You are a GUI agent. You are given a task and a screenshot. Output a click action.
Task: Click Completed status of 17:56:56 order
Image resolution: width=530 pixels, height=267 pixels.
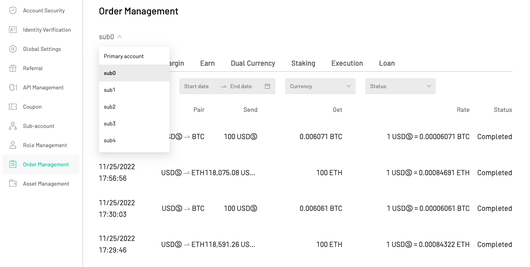[494, 173]
